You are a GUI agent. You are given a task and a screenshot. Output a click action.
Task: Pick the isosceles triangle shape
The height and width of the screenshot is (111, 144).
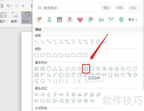55,69
